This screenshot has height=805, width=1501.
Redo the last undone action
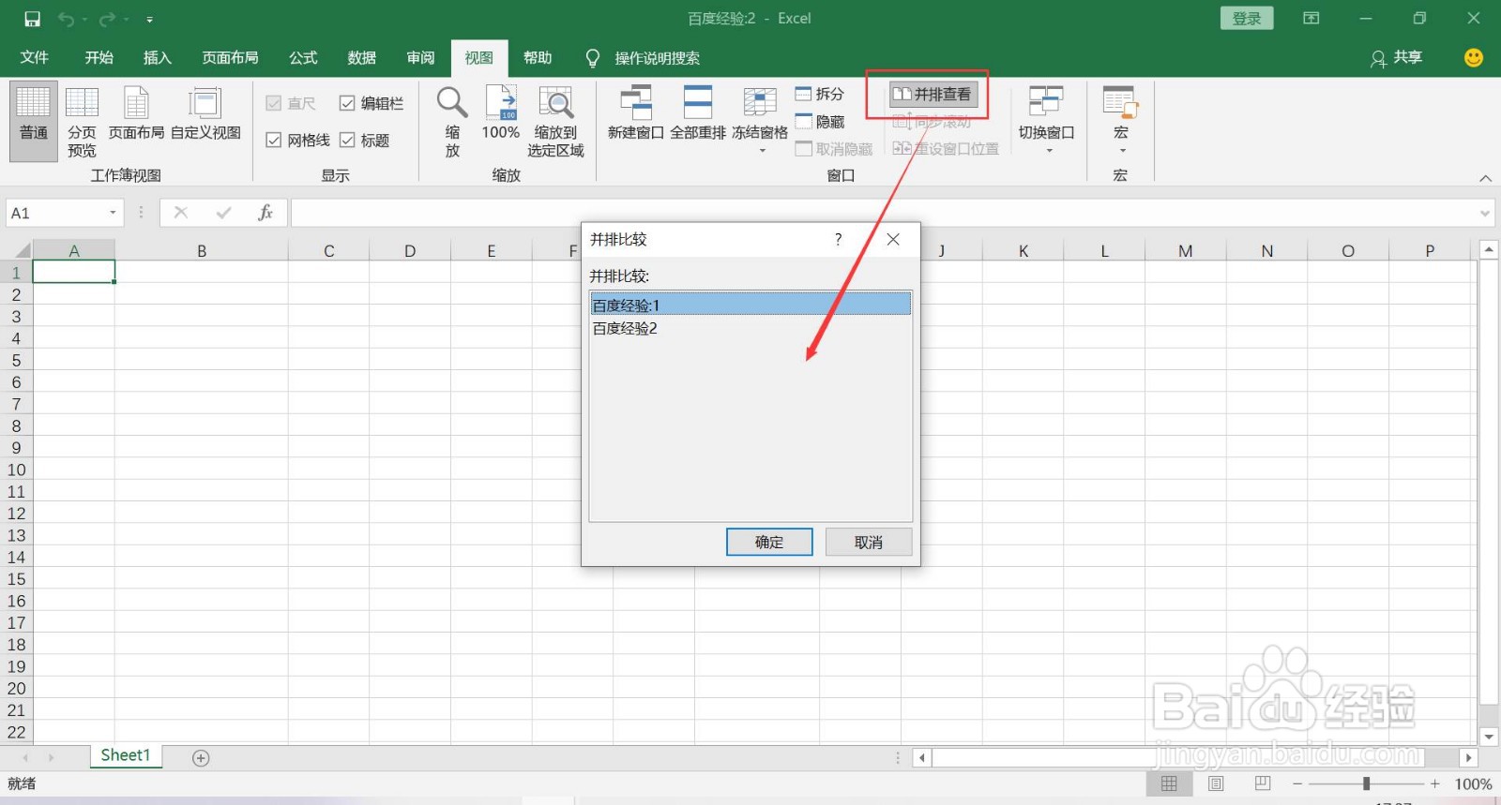pyautogui.click(x=108, y=19)
